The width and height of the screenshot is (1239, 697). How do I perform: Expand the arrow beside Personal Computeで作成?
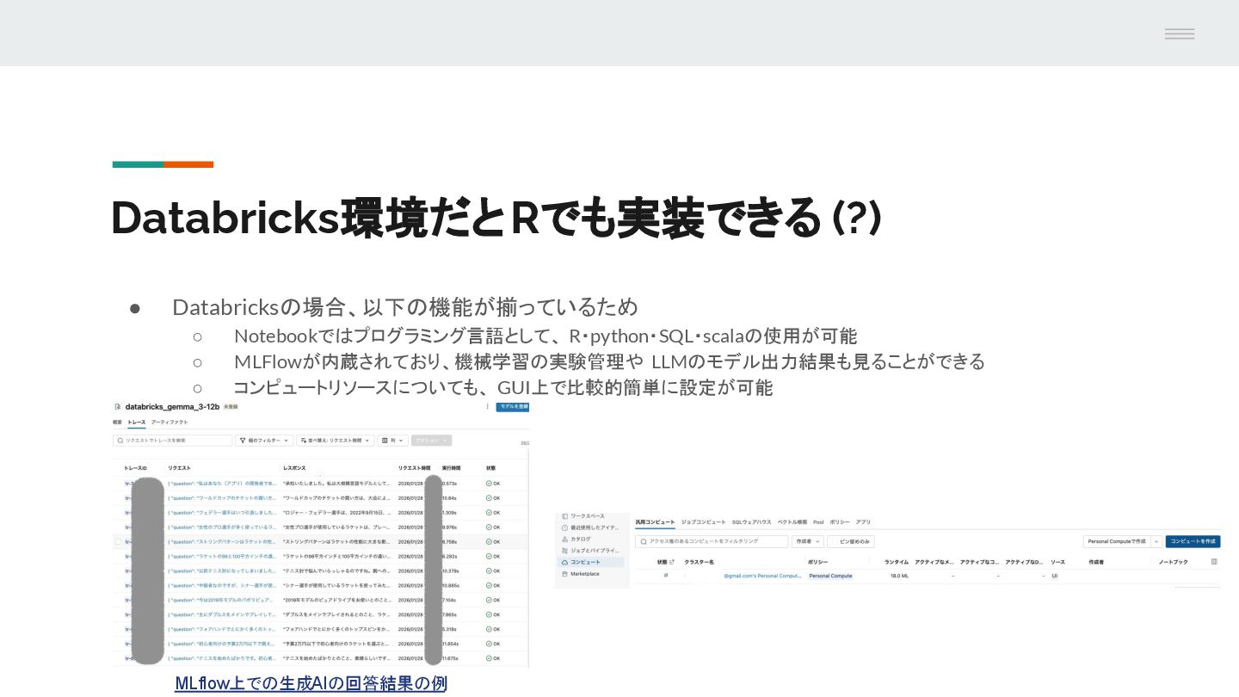click(x=1156, y=541)
